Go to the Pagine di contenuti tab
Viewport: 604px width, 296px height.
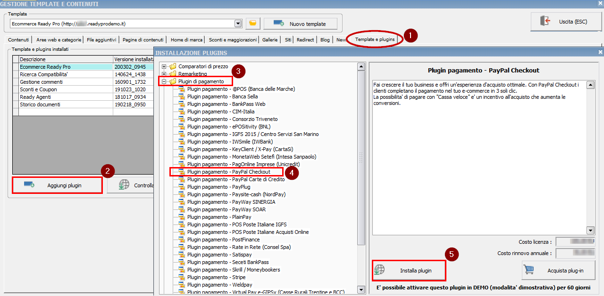143,40
